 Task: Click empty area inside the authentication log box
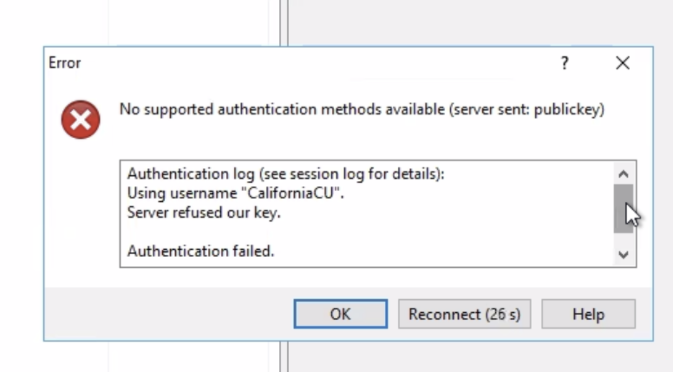[x=434, y=234]
